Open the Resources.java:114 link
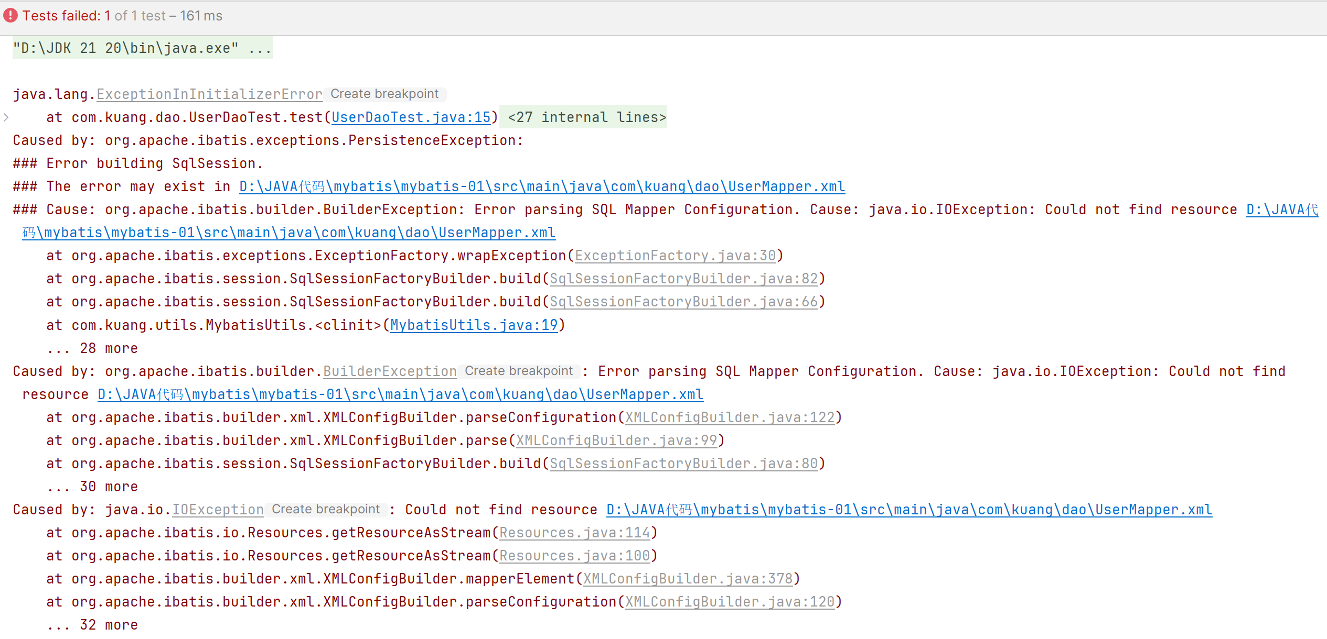 click(574, 533)
